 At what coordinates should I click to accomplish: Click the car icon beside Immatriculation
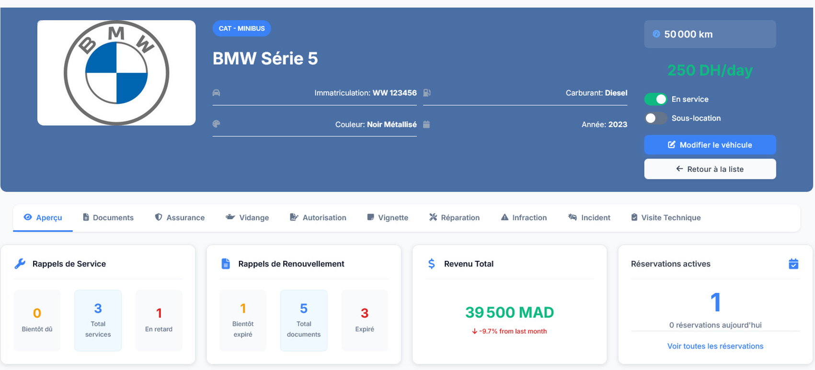pyautogui.click(x=217, y=93)
